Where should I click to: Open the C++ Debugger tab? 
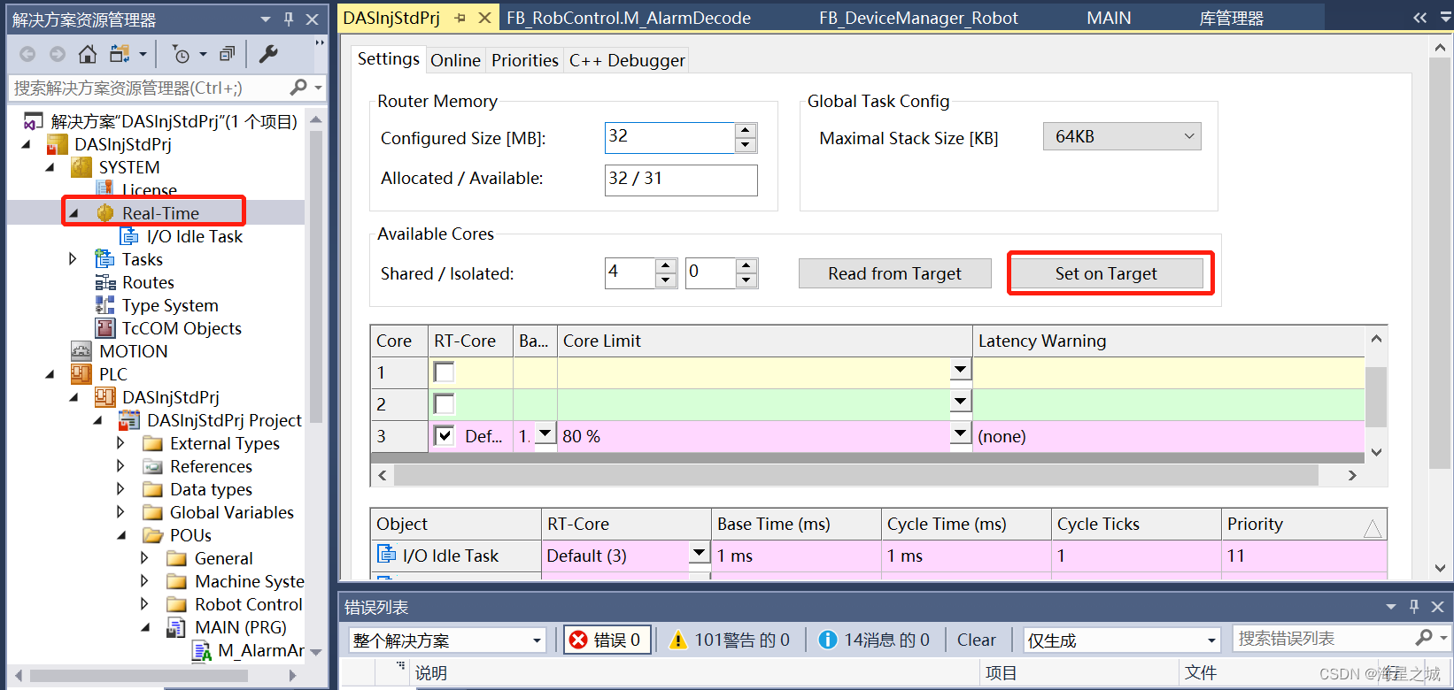pyautogui.click(x=627, y=60)
